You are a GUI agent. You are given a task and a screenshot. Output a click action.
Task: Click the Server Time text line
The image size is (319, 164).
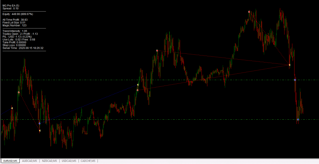point(23,48)
